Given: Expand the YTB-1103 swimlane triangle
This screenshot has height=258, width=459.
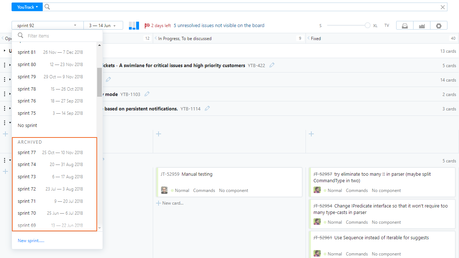Looking at the screenshot, I should pos(10,94).
